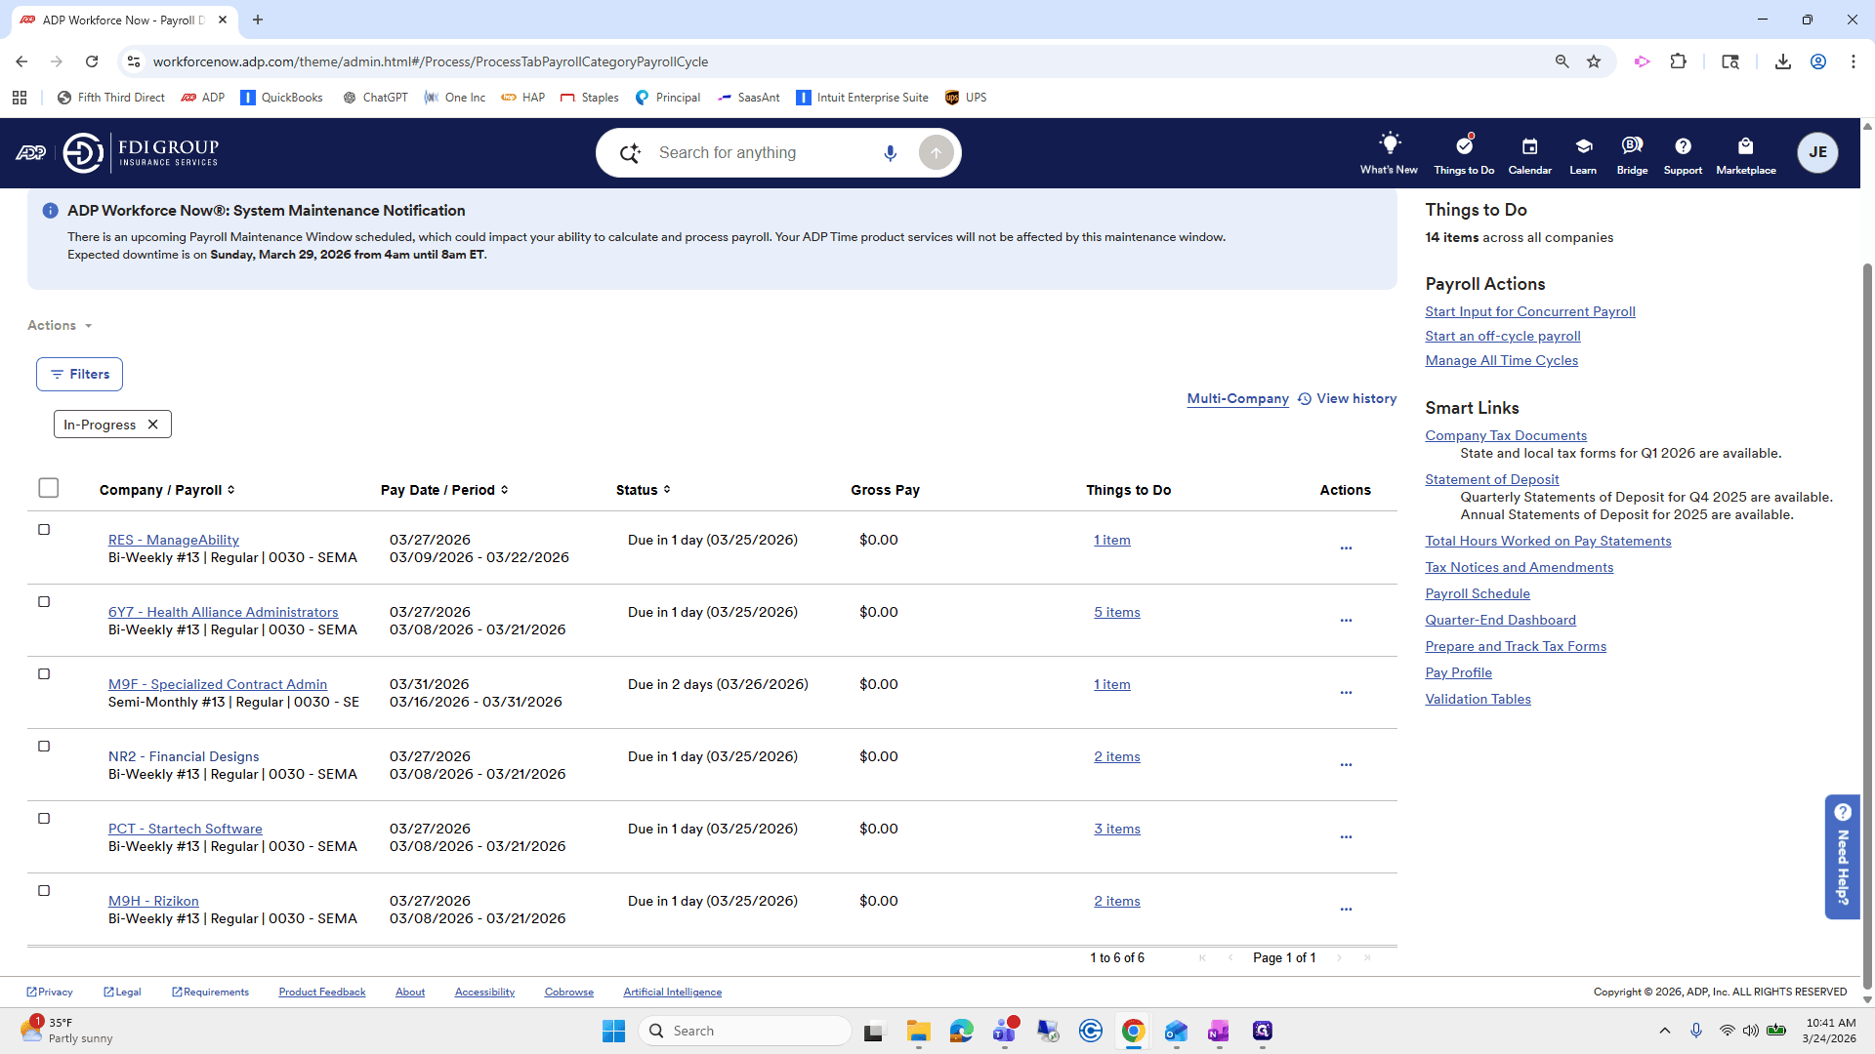
Task: Open the Learn graduation cap icon
Action: tap(1583, 153)
